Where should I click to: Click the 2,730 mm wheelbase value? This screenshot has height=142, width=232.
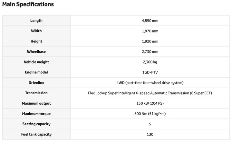[150, 52]
